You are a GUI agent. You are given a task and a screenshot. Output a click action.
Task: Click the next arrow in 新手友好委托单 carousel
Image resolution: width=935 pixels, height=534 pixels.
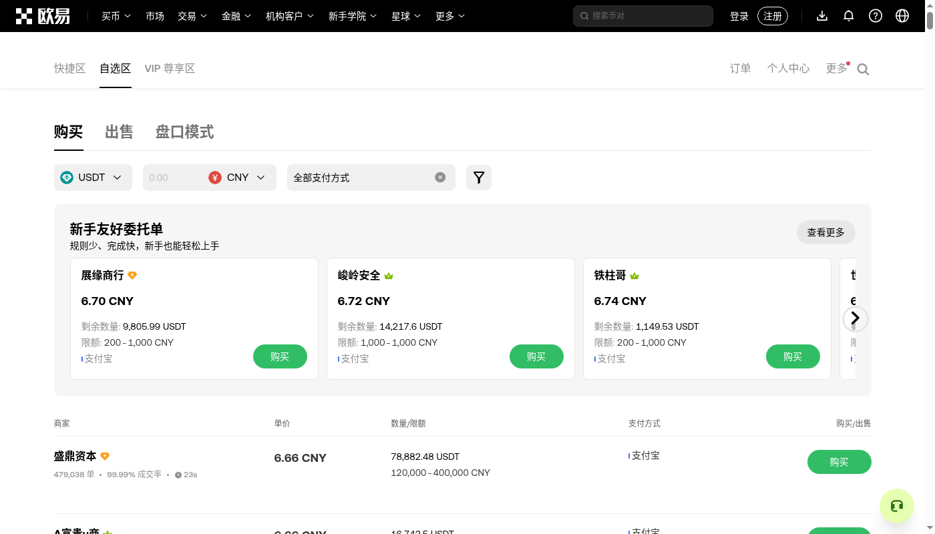pyautogui.click(x=855, y=318)
